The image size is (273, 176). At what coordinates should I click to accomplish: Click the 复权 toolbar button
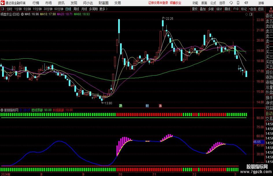[x=195, y=9]
